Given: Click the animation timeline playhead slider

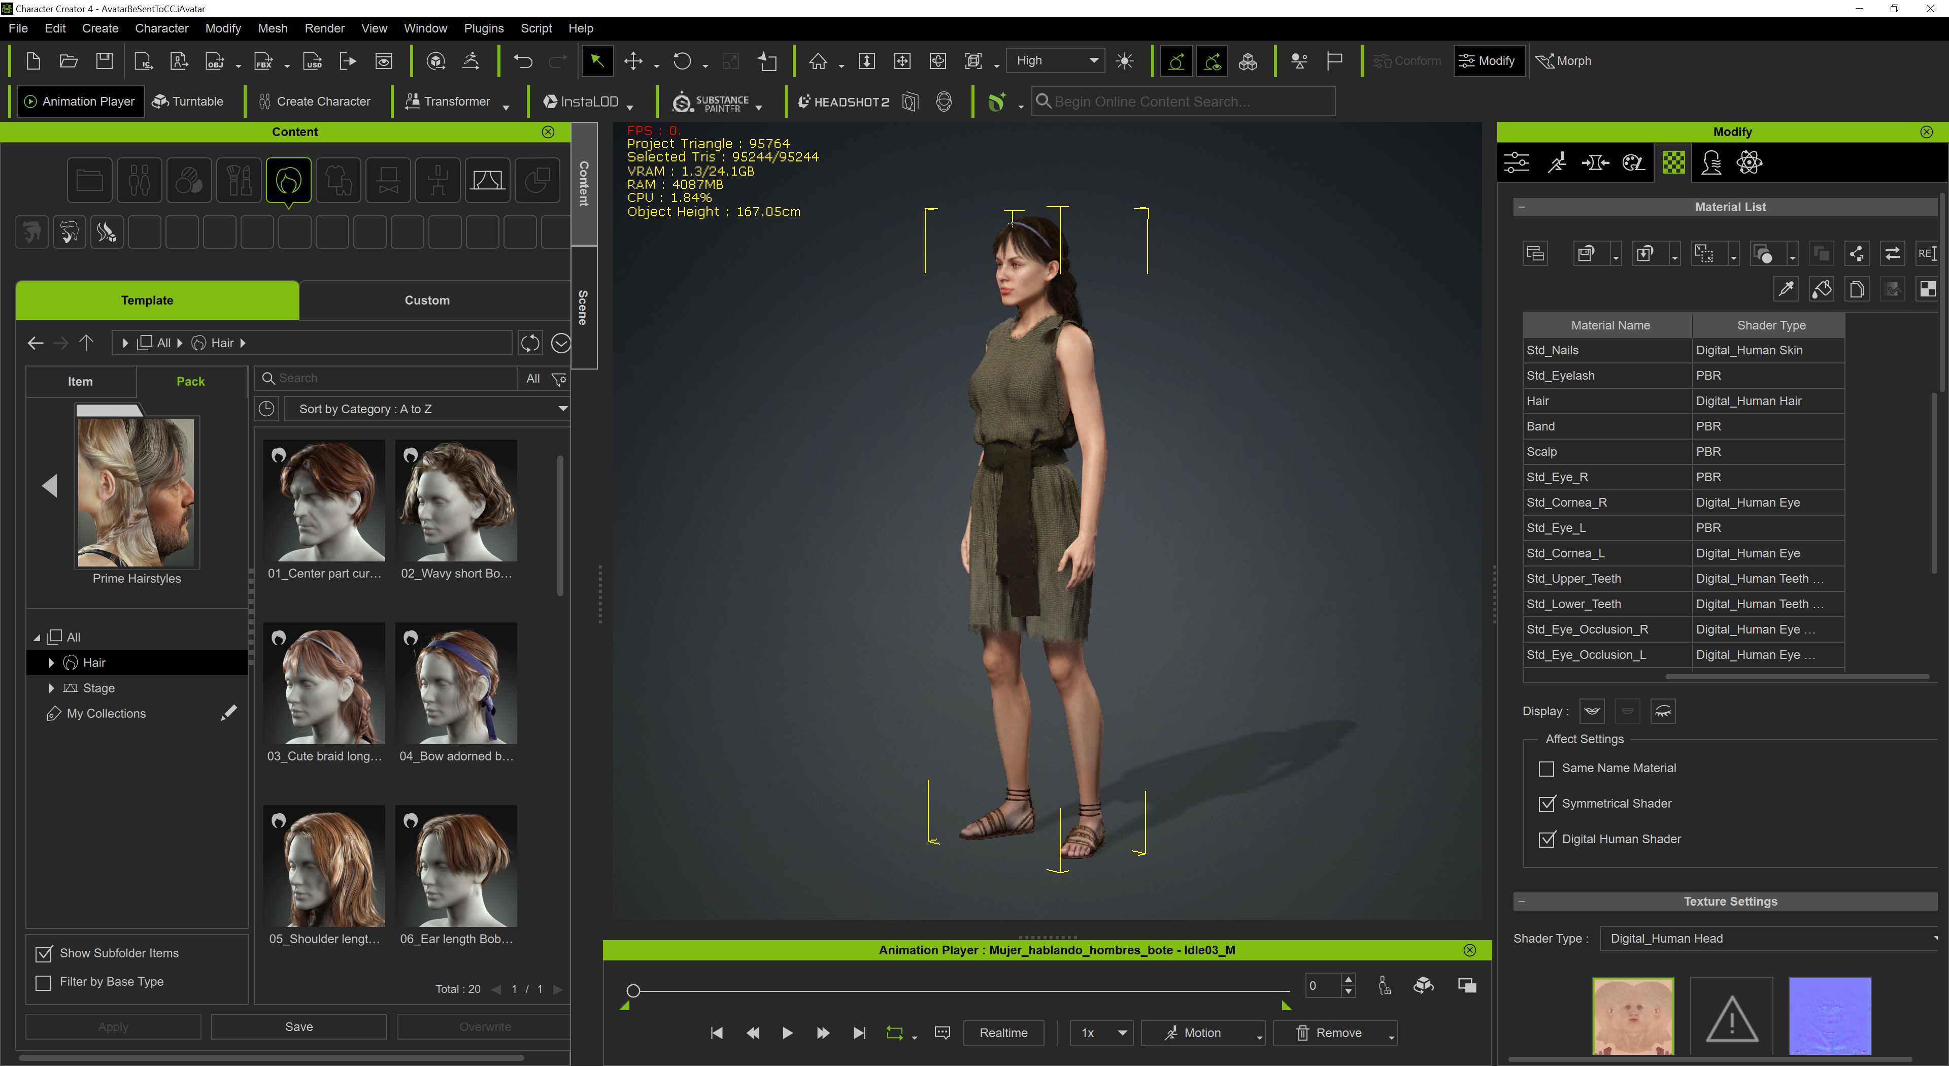Looking at the screenshot, I should point(633,990).
